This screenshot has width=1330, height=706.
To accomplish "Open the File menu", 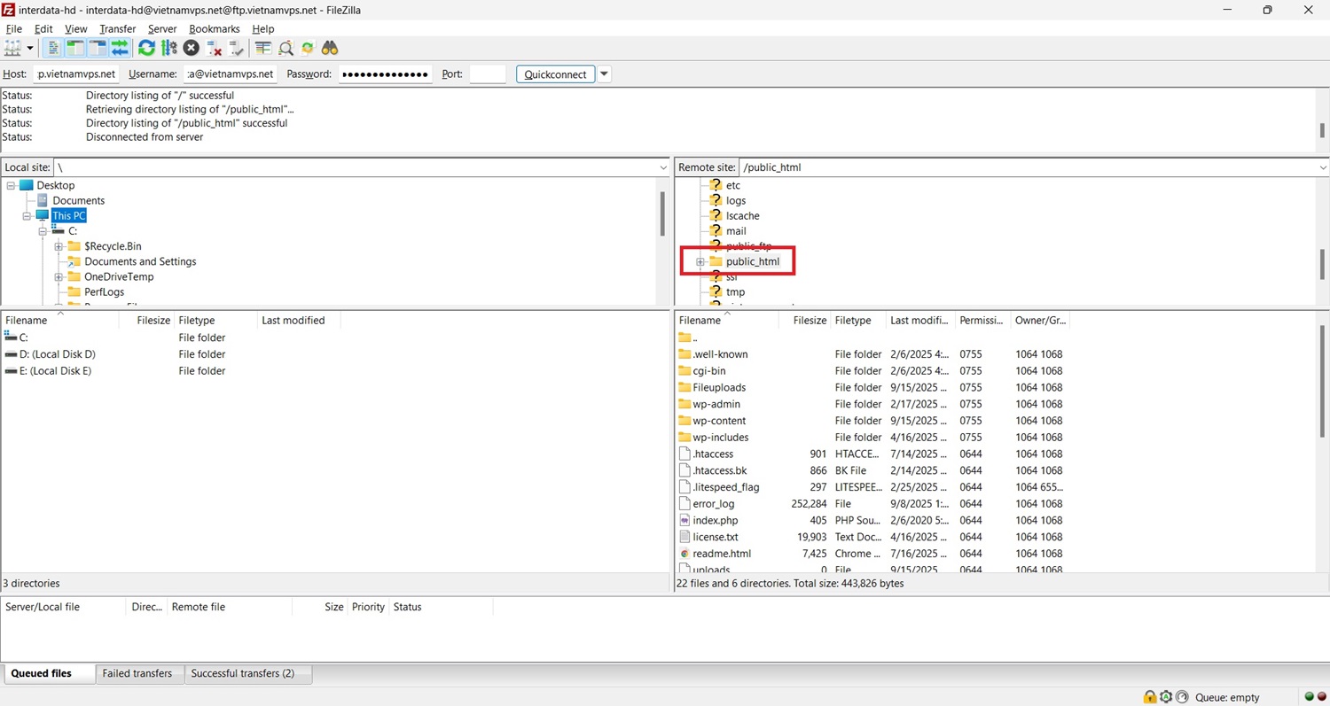I will (x=14, y=29).
